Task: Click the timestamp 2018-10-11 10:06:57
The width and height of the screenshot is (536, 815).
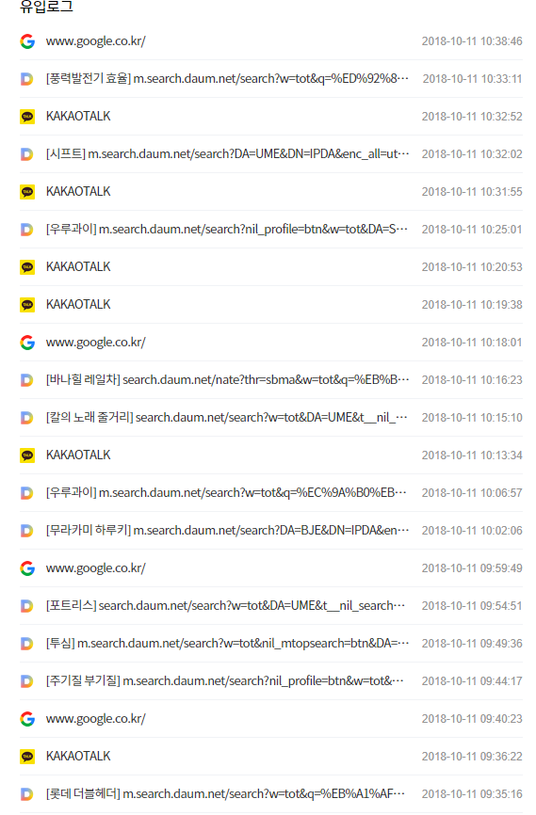Action: [472, 493]
